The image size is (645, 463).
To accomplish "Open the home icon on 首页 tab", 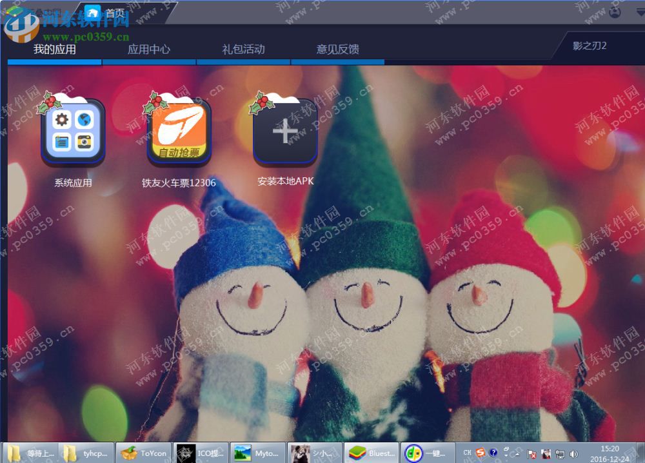I will (93, 13).
